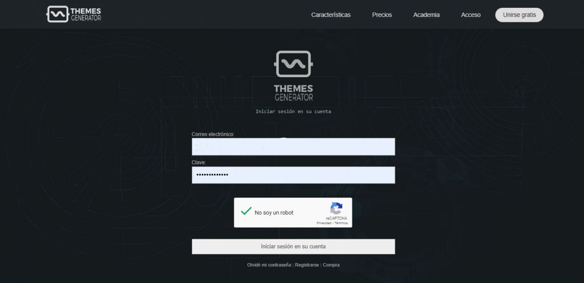Toggle the "No soy un robot" checkbox

(x=246, y=212)
